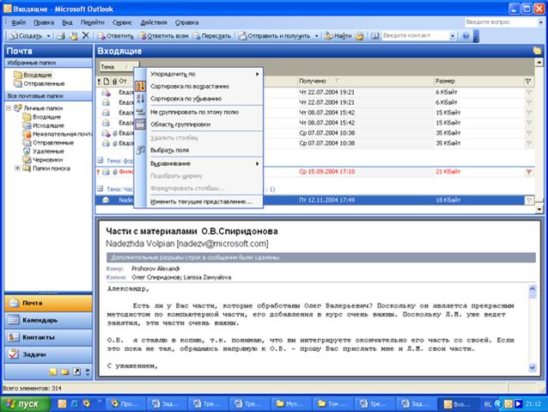Open the Файл menu
Screen dimensions: 548x412
(x=18, y=22)
